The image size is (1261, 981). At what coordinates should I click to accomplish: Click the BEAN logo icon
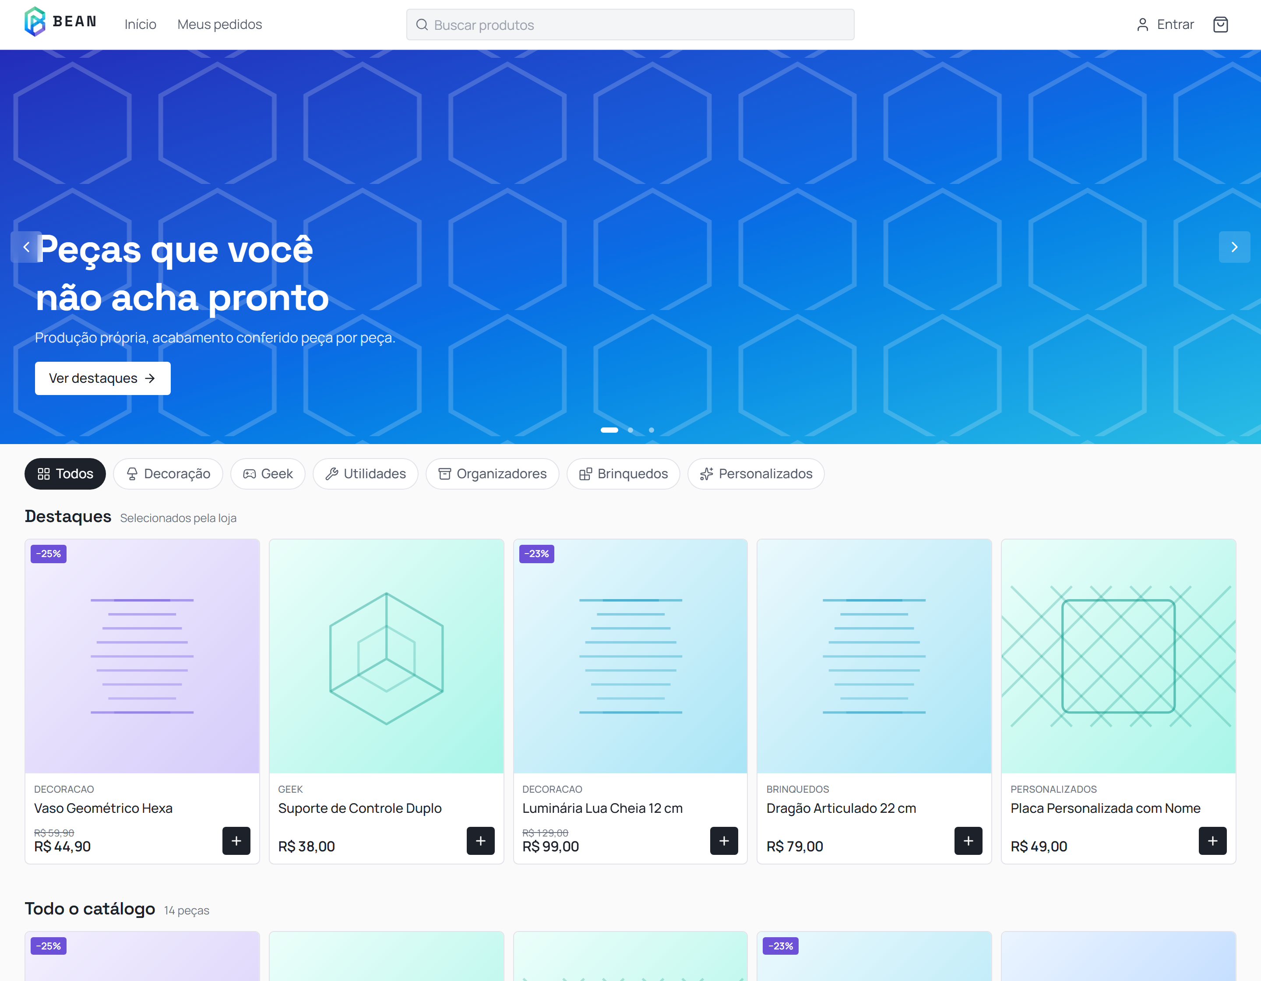(x=35, y=22)
